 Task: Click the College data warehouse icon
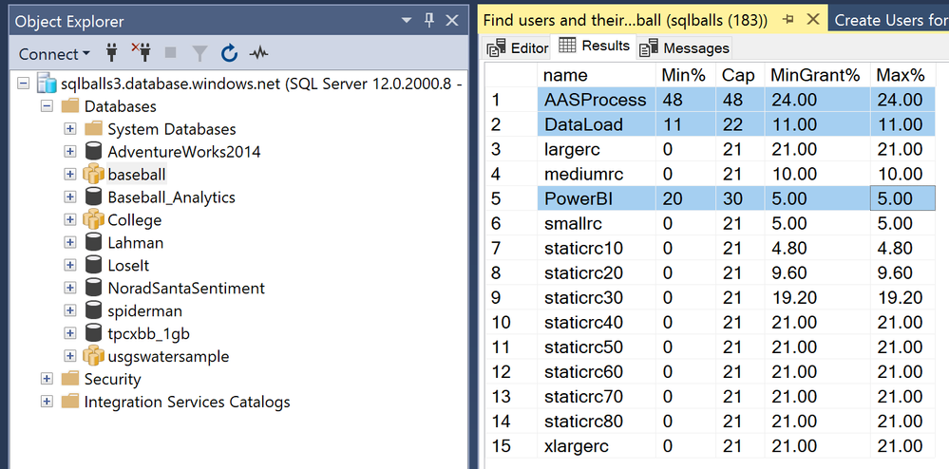[x=92, y=219]
